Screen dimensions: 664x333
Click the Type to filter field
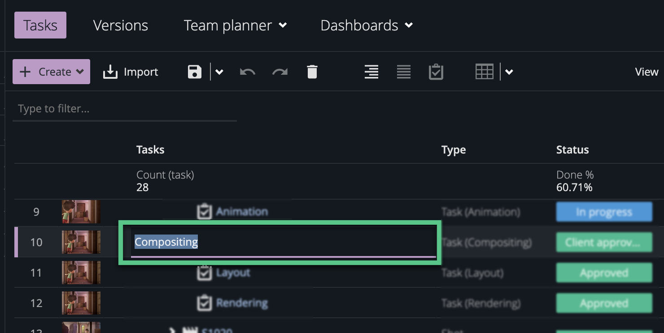tap(124, 109)
